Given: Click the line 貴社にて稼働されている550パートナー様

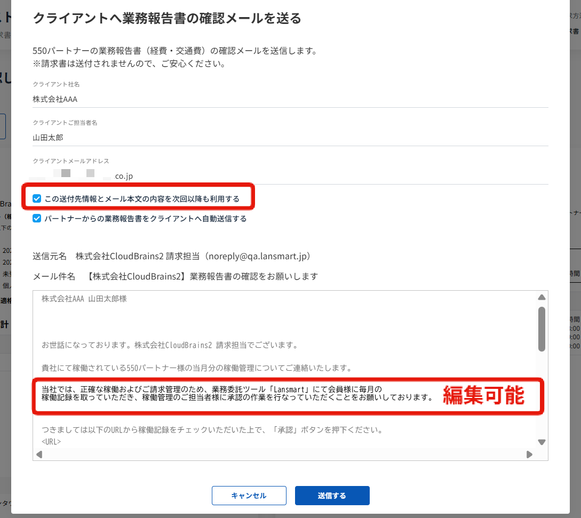Looking at the screenshot, I should tap(197, 368).
